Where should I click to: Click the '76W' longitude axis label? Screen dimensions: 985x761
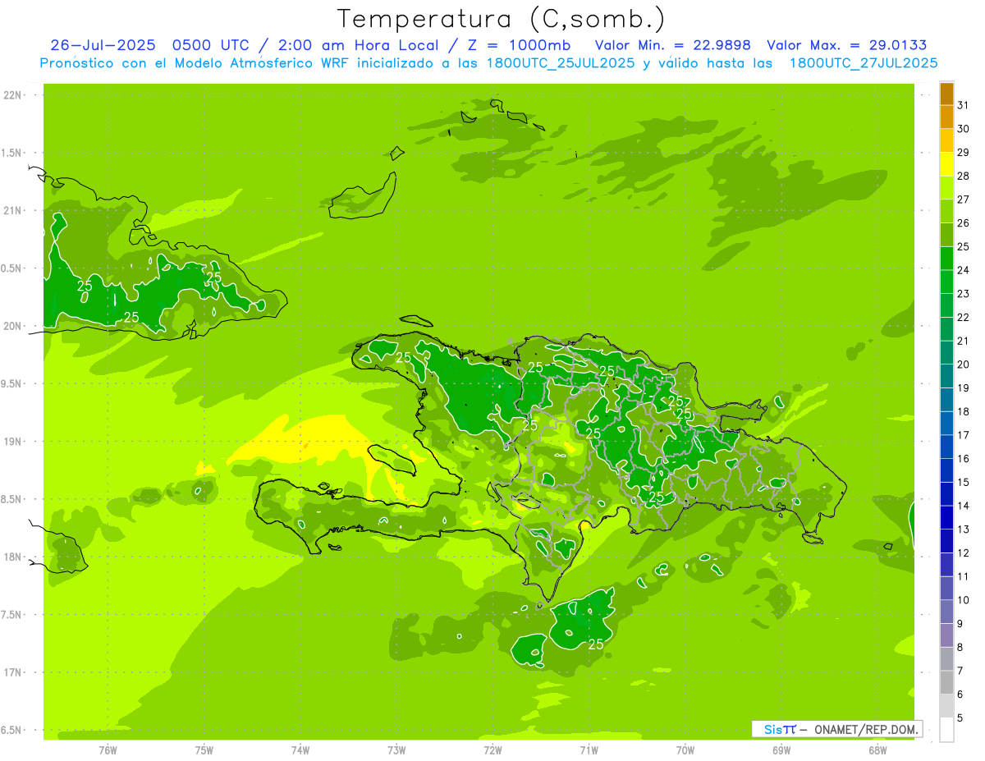click(108, 750)
